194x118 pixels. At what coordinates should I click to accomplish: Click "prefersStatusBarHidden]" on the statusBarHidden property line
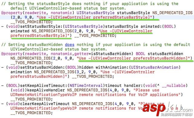pos(160,58)
